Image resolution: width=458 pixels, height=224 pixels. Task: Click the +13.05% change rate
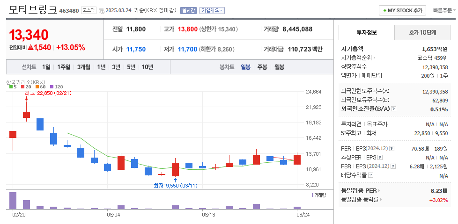70,48
